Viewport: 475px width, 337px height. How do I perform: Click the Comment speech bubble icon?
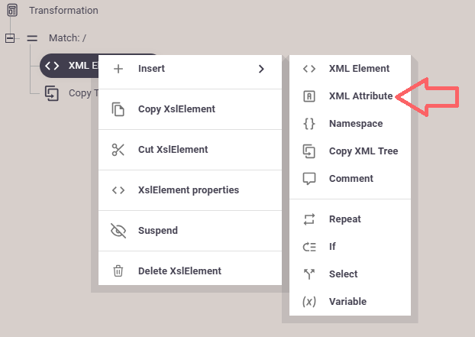coord(309,179)
